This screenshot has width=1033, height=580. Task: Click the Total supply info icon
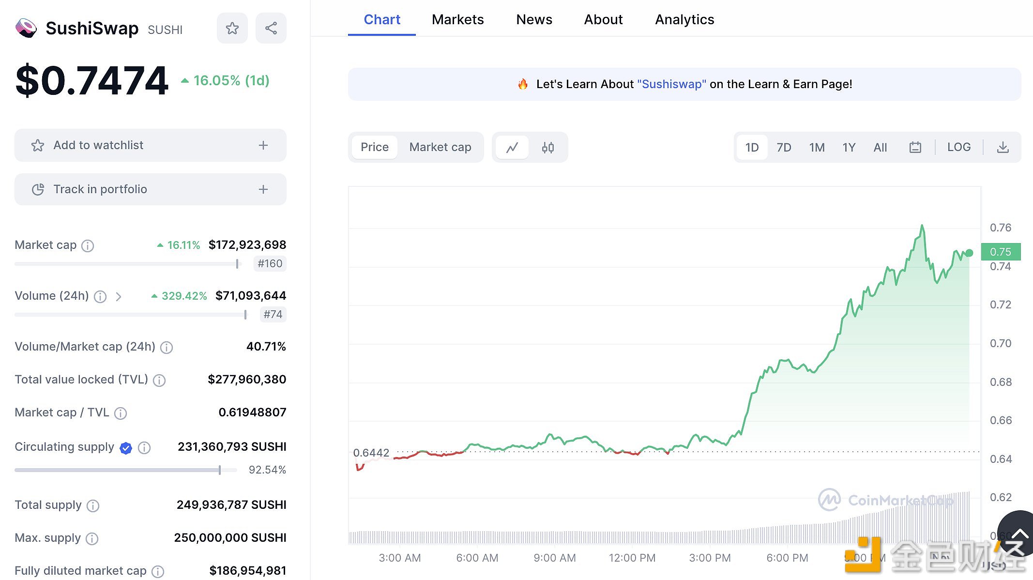pyautogui.click(x=93, y=505)
